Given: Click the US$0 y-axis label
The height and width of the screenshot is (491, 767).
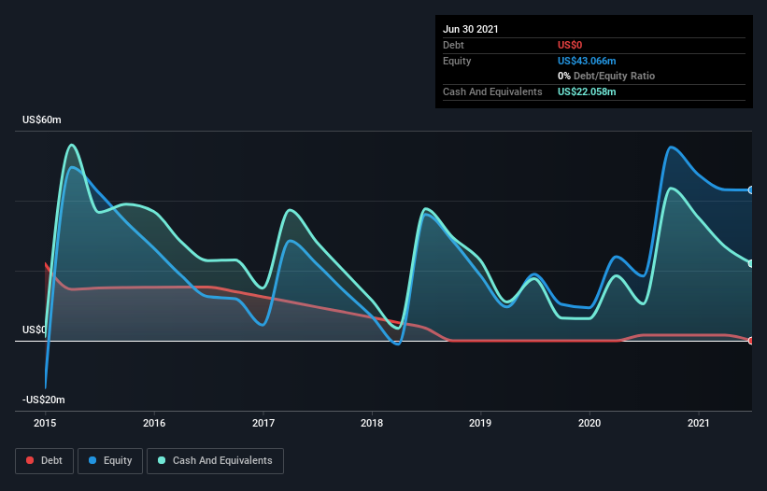Looking at the screenshot, I should (34, 330).
